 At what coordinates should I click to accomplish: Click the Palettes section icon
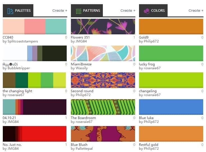pyautogui.click(x=10, y=11)
